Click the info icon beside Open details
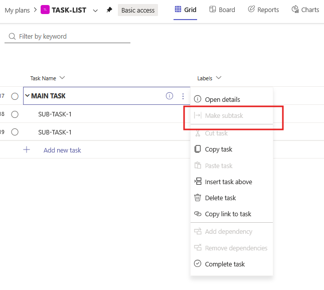Viewport: 324px width, 290px height. point(198,99)
